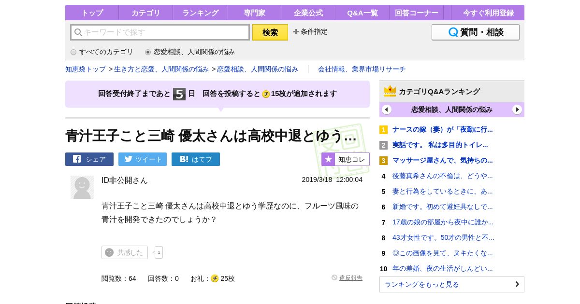Click the crown icon in ranking header

390,91
